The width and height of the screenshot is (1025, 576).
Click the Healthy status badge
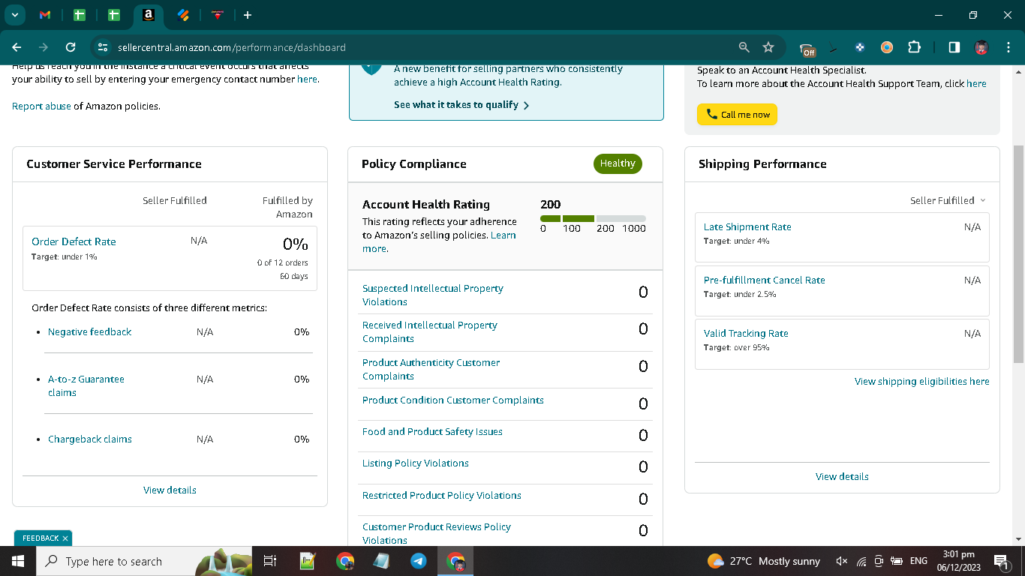click(x=618, y=163)
